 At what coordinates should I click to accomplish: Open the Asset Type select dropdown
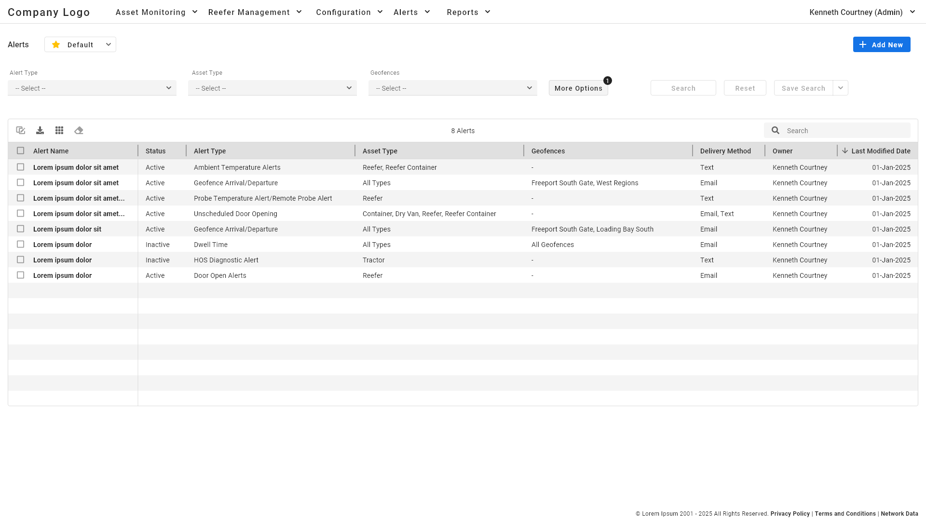[x=272, y=88]
